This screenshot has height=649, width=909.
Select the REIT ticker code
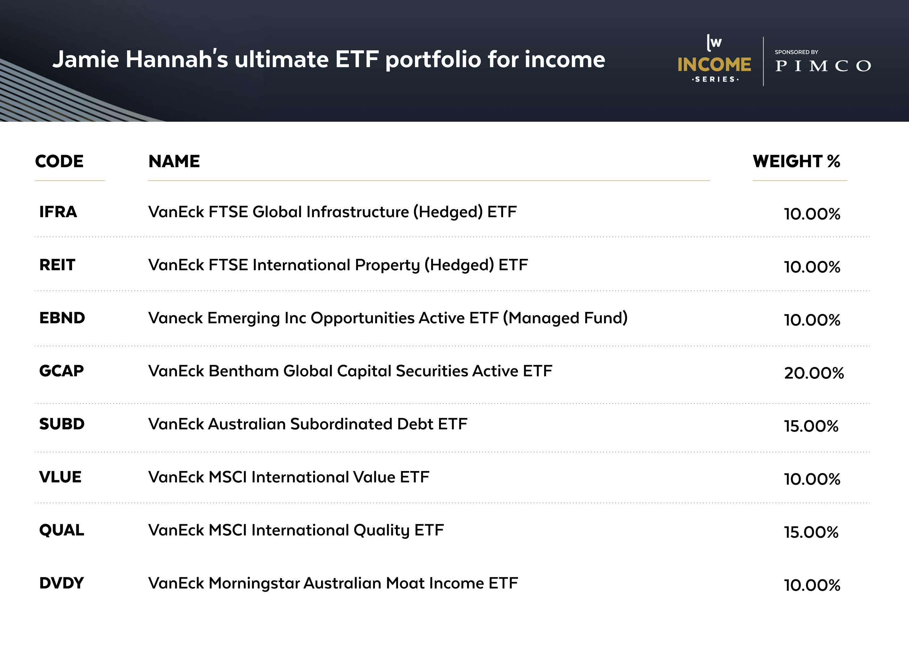tap(57, 265)
